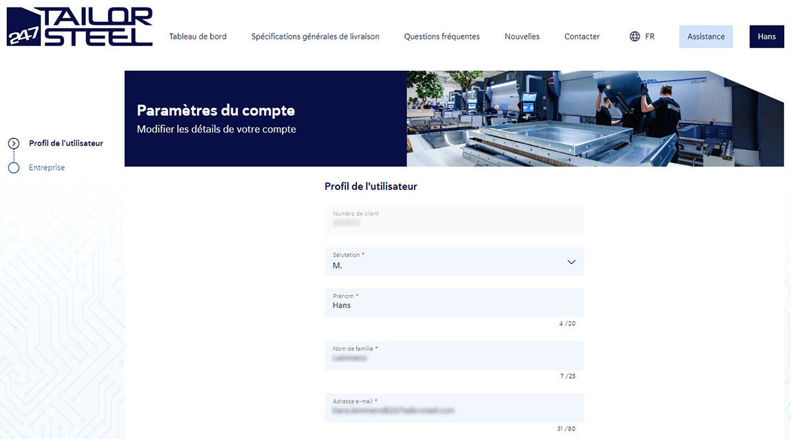
Task: Go to Spécifications générales de livraison
Action: click(315, 36)
